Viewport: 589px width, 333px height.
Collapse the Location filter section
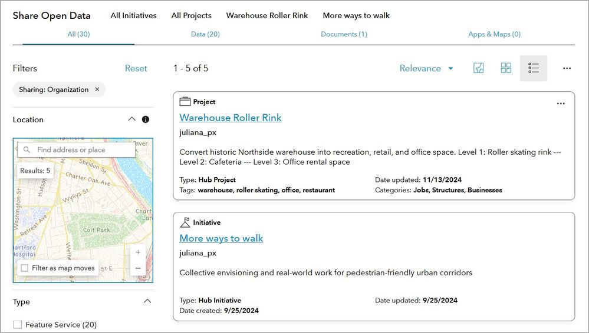coord(131,119)
